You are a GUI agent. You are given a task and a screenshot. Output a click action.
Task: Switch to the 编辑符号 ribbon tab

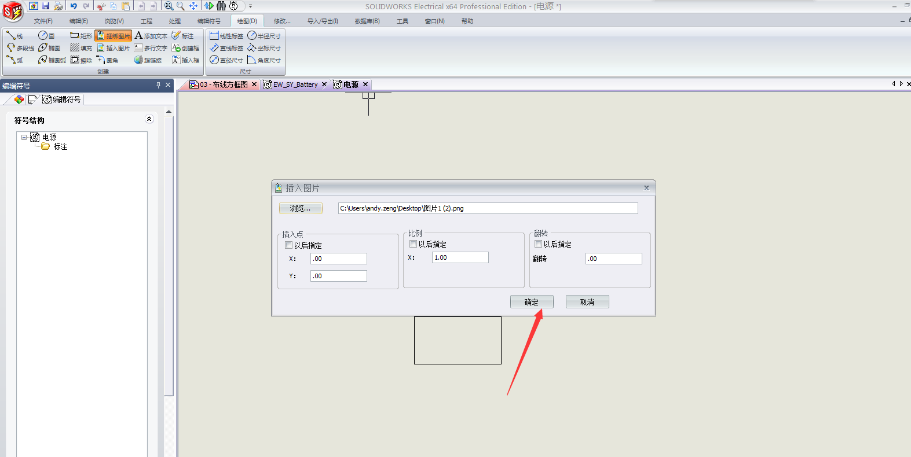[209, 21]
